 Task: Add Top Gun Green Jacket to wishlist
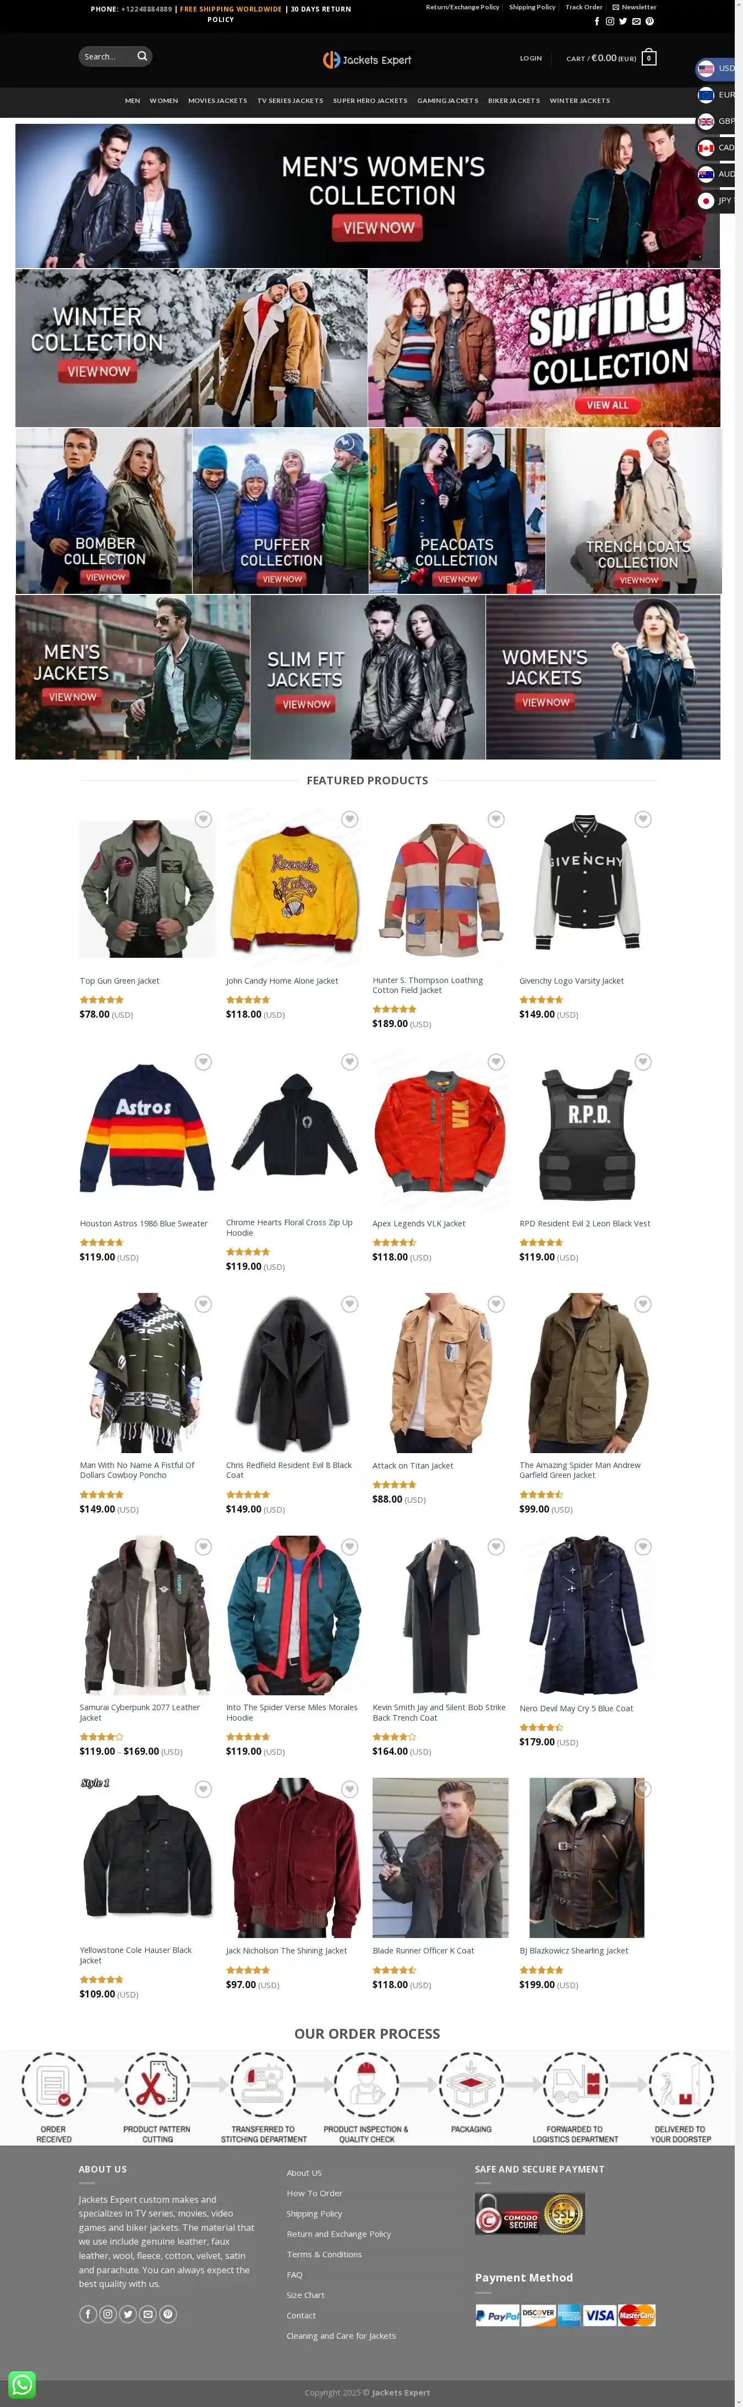[203, 820]
